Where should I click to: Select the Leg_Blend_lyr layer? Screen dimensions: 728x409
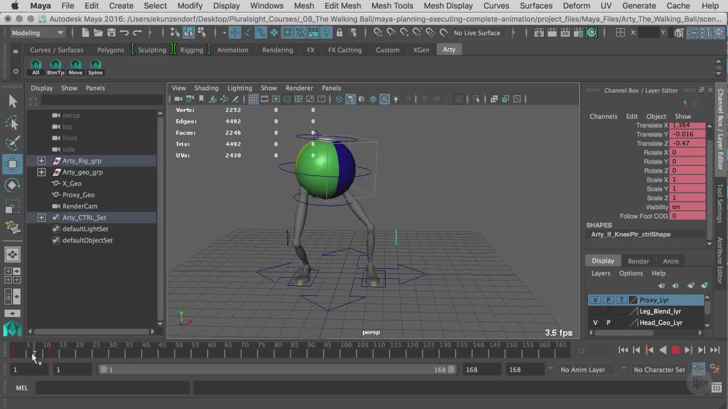pyautogui.click(x=660, y=311)
